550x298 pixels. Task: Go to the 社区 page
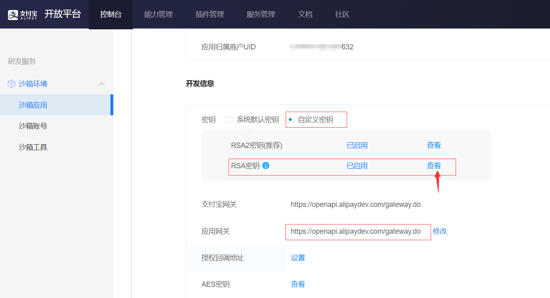point(342,14)
